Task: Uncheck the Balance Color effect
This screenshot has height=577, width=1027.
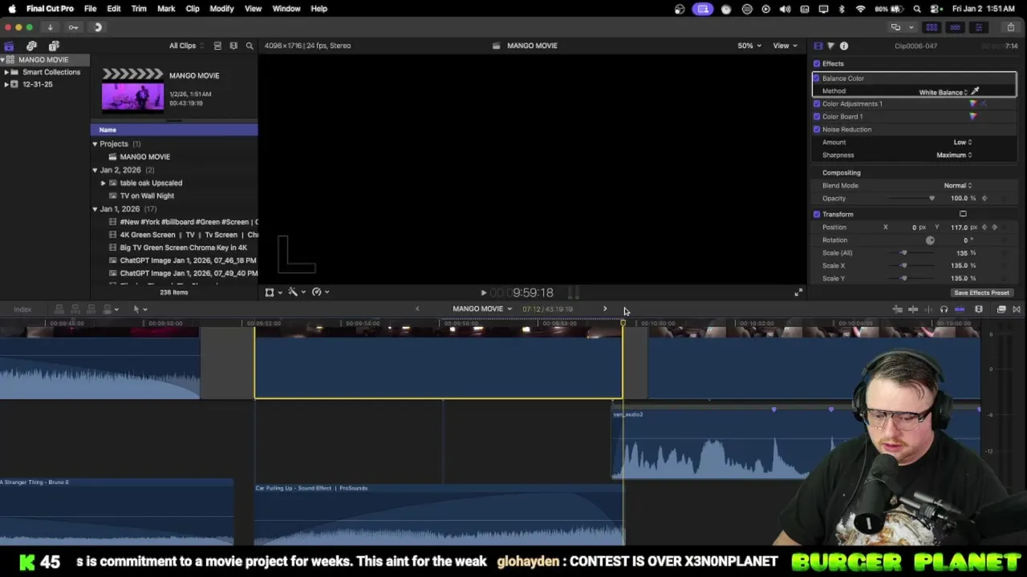Action: click(817, 78)
